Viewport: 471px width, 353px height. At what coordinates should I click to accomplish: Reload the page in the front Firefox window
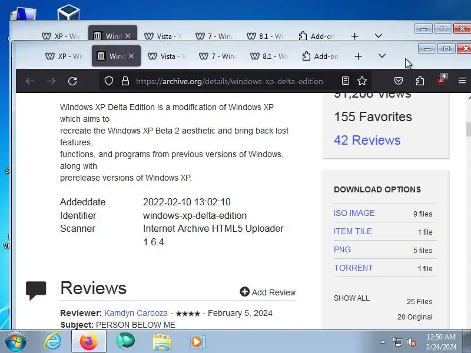tap(72, 81)
